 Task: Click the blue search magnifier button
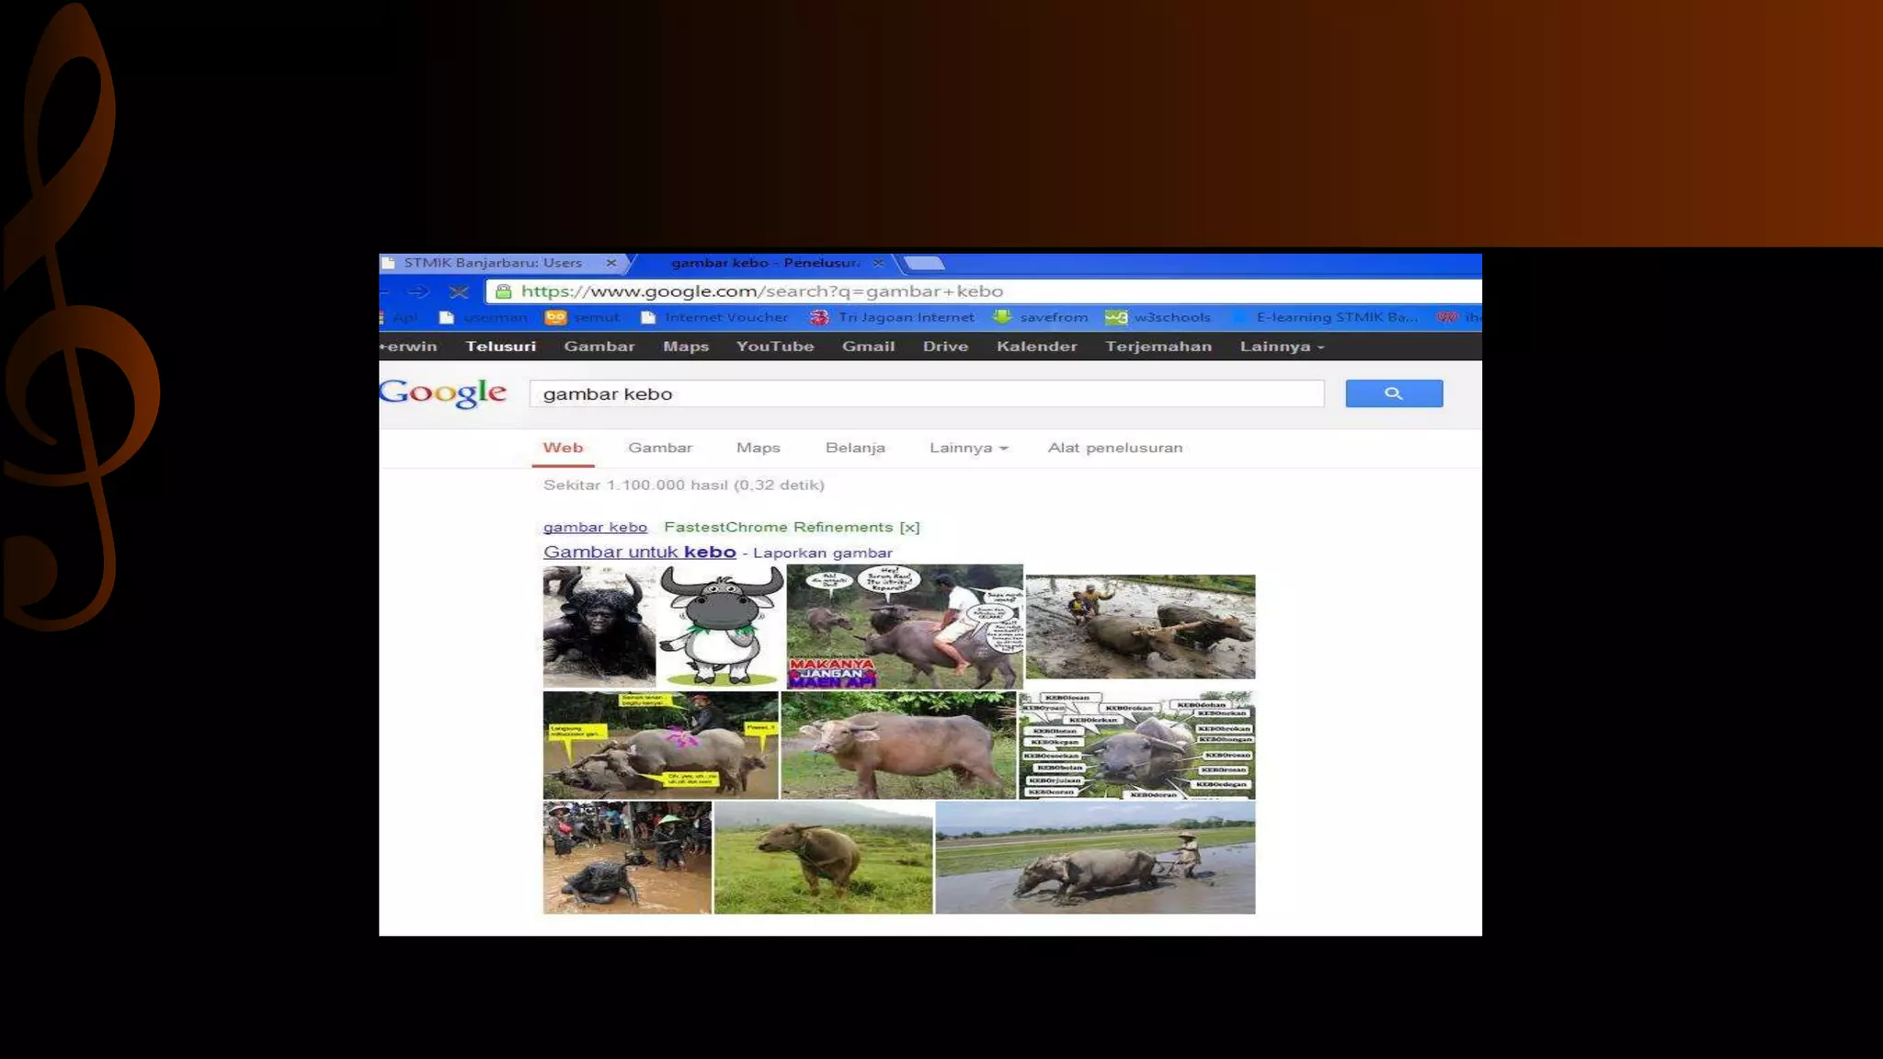point(1393,393)
